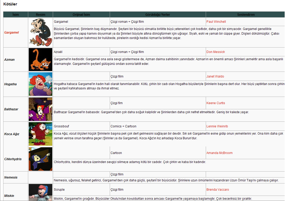The width and height of the screenshot is (287, 201).
Task: Click 'Çizgi fim' cell in Balthazar row
Action: click(x=158, y=103)
